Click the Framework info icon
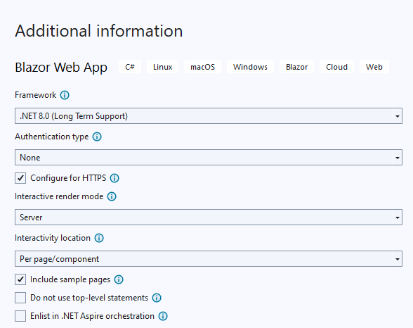The image size is (413, 328). (x=65, y=95)
